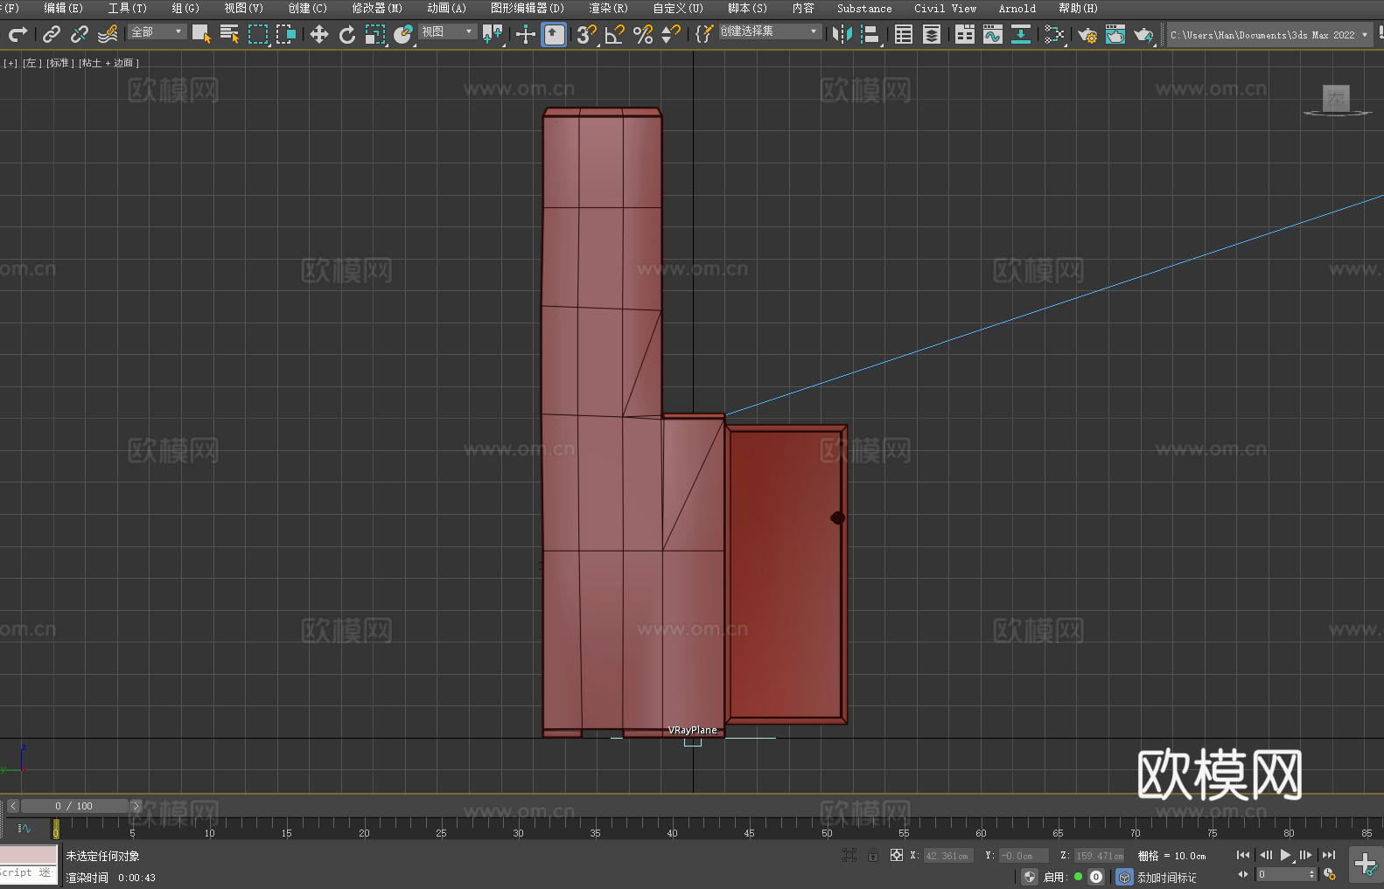This screenshot has height=889, width=1384.
Task: Open the [粘土 + 边面] per-view preference label
Action: 109,63
